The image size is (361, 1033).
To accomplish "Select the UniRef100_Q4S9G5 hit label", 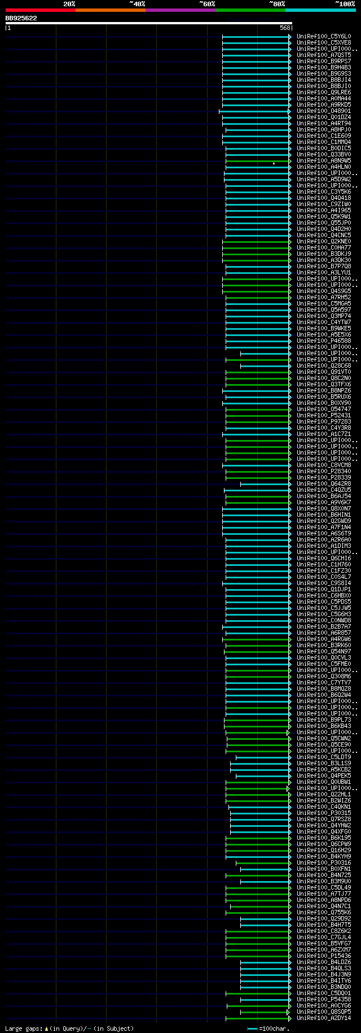I will 324,291.
